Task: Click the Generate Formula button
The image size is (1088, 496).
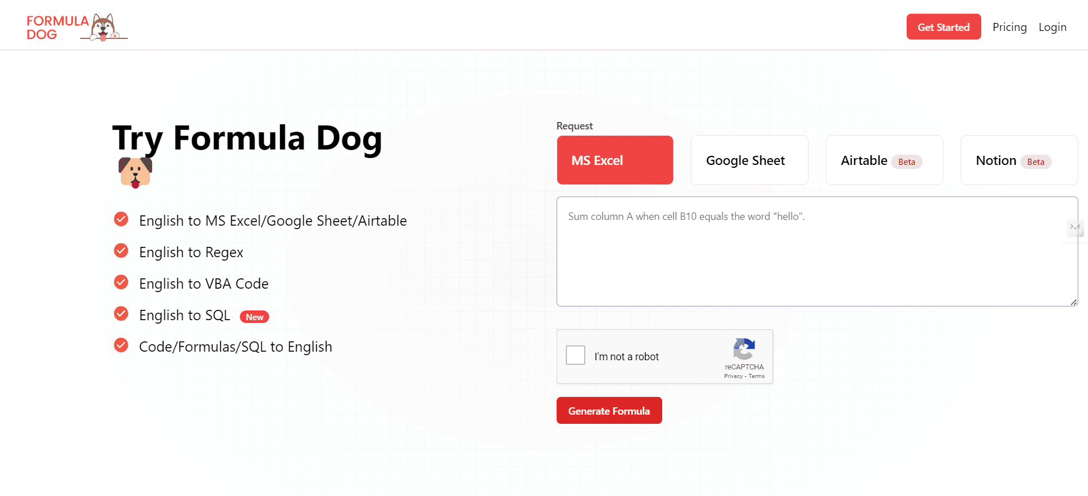Action: (609, 411)
